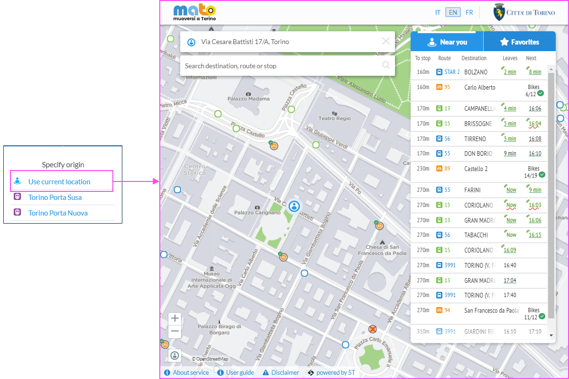Click the mato logo

[194, 12]
